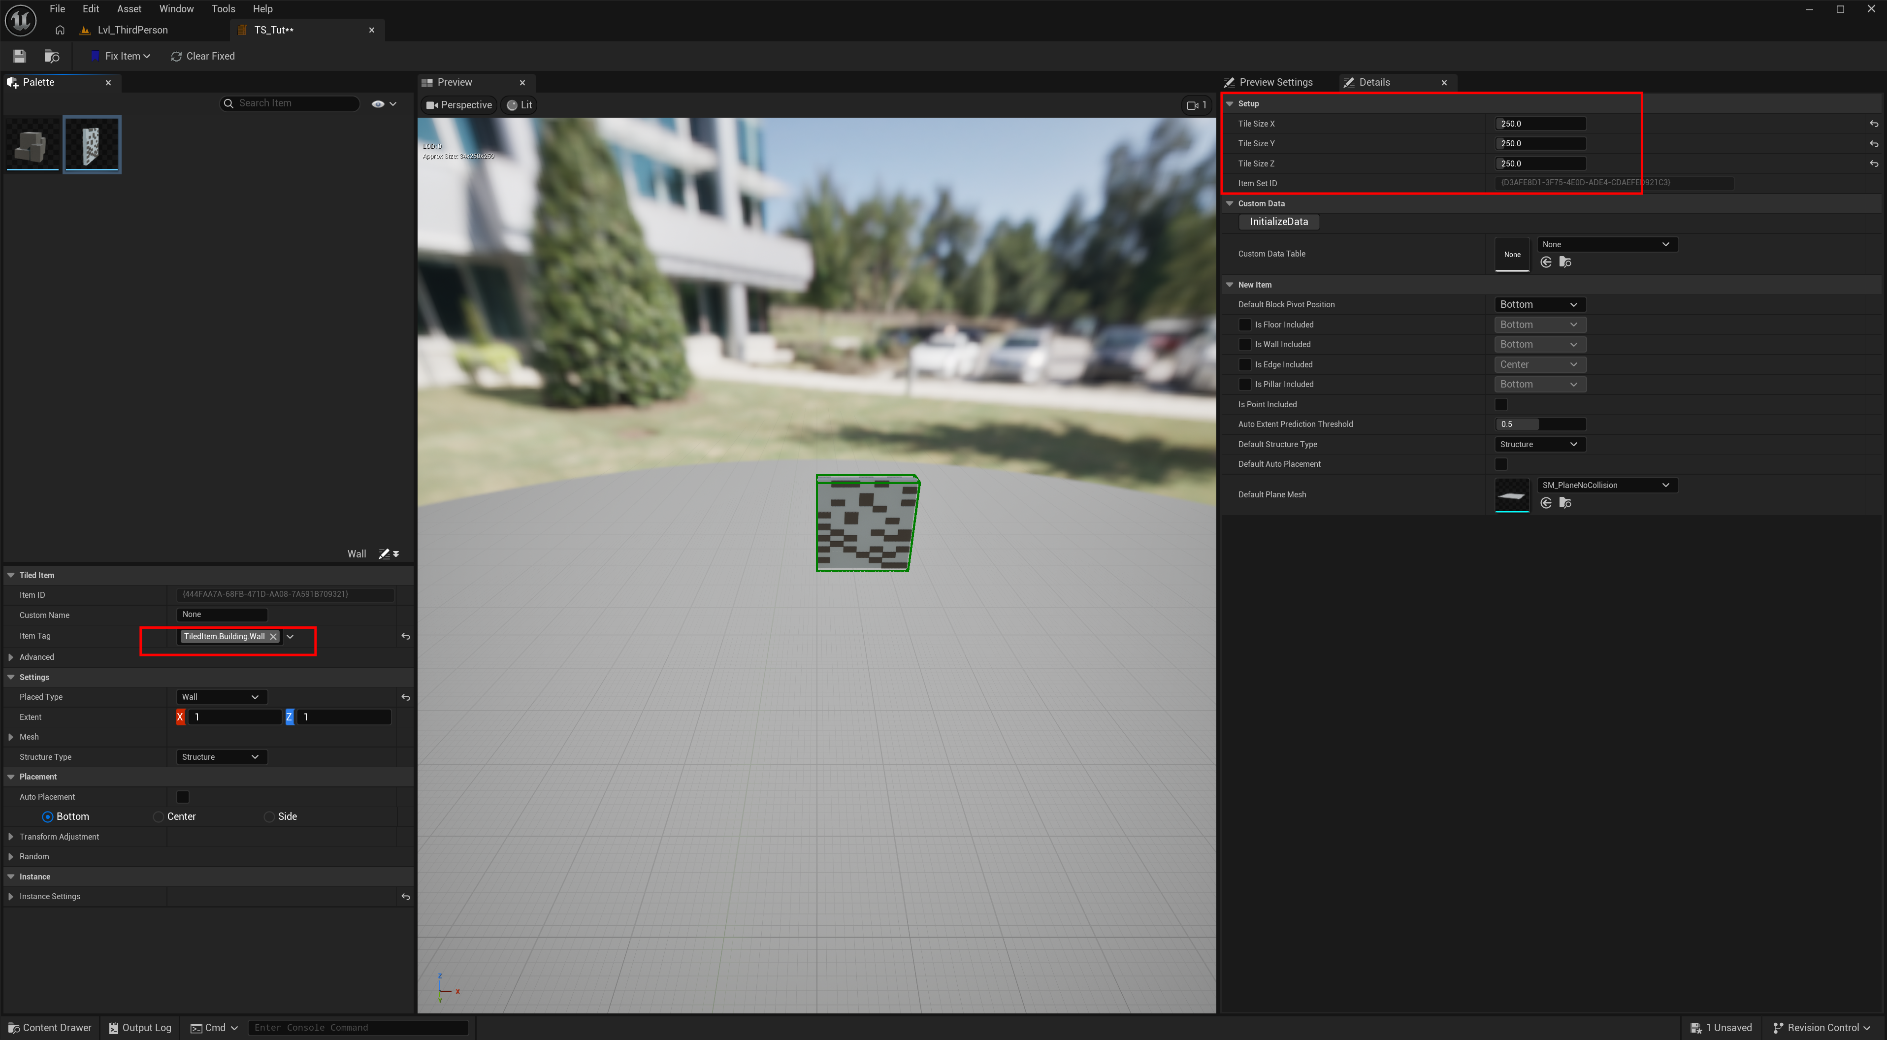Click Browse to asset in Content Browser icon

(x=51, y=56)
